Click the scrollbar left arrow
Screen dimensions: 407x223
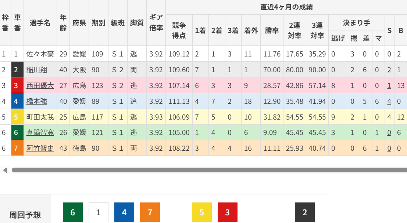pyautogui.click(x=5, y=170)
